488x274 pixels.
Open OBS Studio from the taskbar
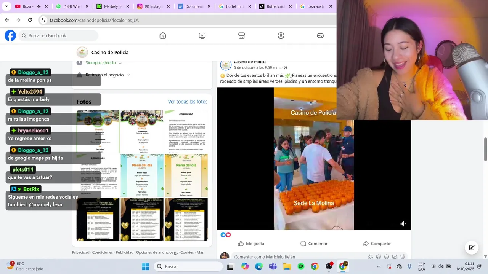329,266
